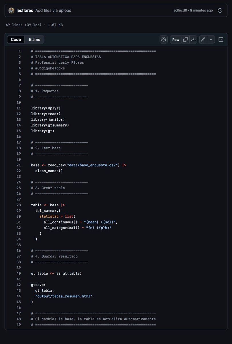Click the '#CódigoDeTodxs' comment line
Image resolution: width=232 pixels, height=344 pixels.
pyautogui.click(x=48, y=68)
